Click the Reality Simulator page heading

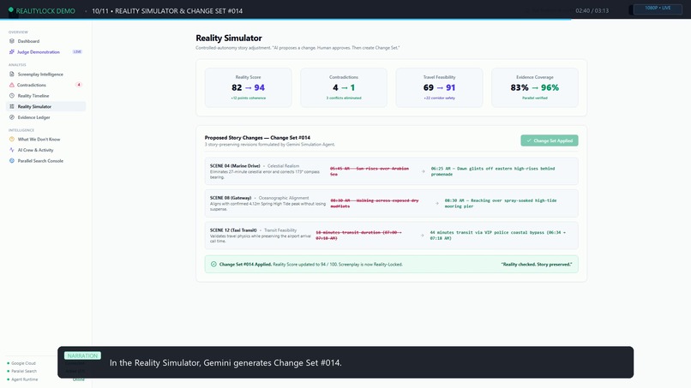229,38
